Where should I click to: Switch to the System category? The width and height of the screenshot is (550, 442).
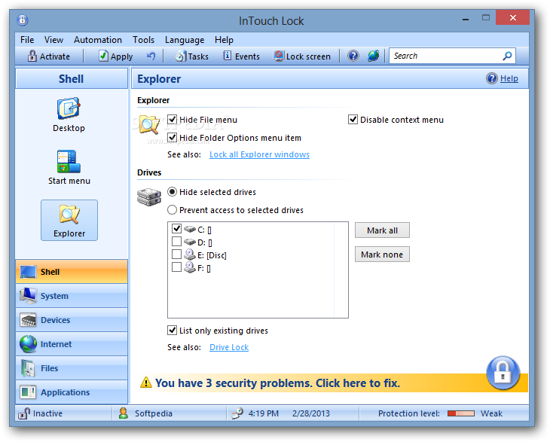click(x=72, y=296)
